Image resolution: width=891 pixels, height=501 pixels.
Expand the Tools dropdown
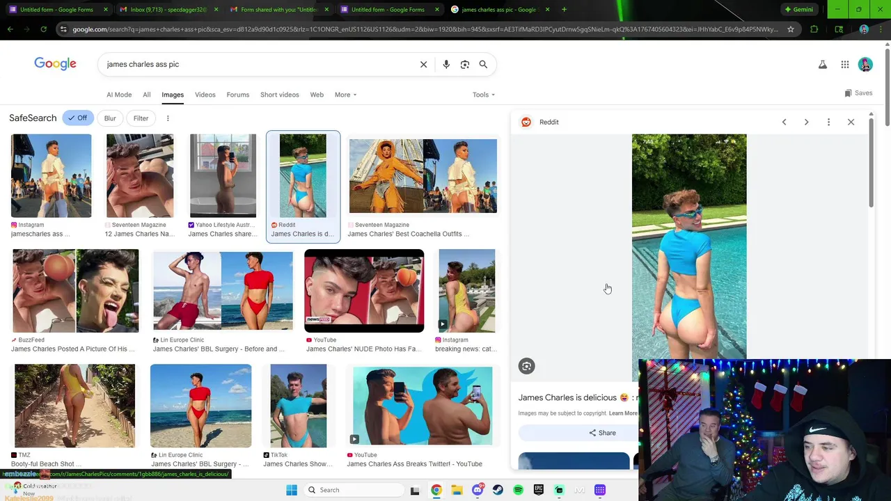[x=484, y=95]
